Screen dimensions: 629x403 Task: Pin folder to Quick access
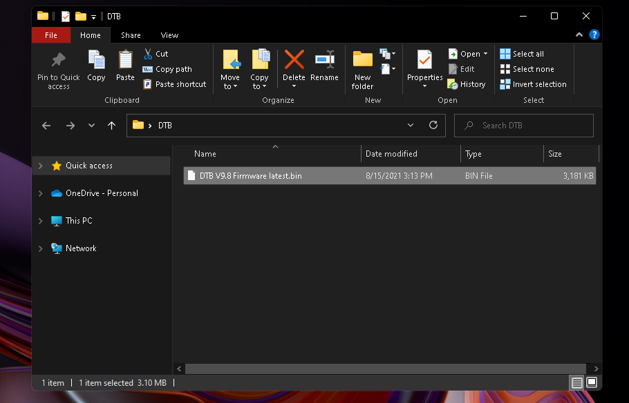(59, 71)
